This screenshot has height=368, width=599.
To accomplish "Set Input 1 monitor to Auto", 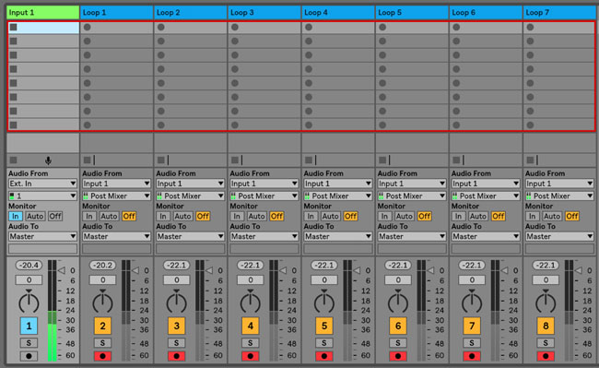I will [x=35, y=217].
